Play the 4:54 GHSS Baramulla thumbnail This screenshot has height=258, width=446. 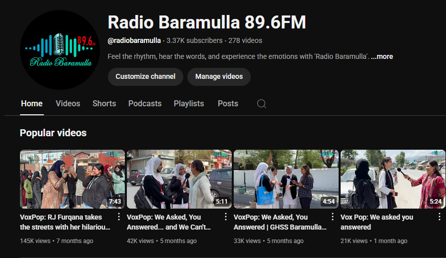(286, 179)
